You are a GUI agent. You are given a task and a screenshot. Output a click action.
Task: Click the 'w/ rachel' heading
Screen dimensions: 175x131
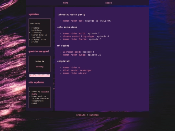tap(63, 46)
